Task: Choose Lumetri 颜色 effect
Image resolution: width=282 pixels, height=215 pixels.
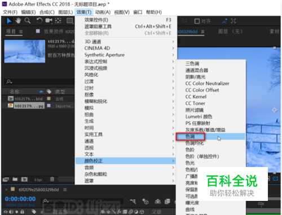Action: coord(210,117)
